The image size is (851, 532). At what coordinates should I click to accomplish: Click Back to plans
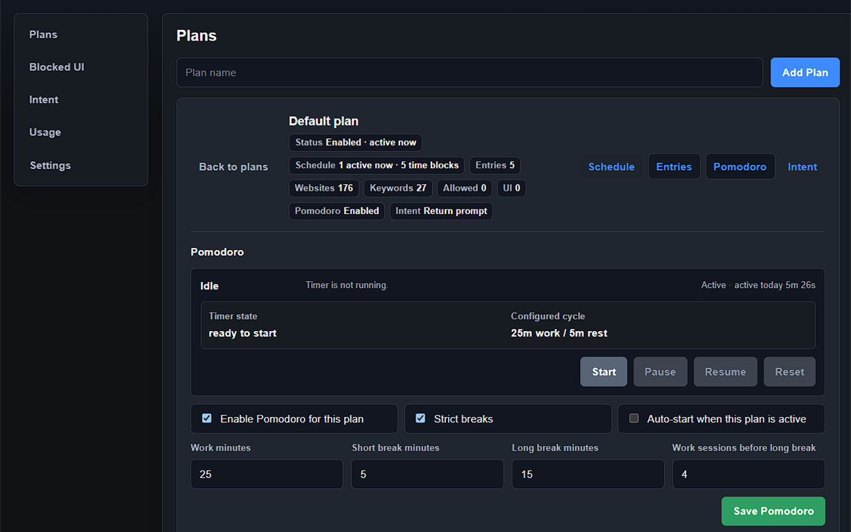(233, 167)
